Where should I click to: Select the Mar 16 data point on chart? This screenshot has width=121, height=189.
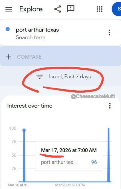tap(24, 130)
